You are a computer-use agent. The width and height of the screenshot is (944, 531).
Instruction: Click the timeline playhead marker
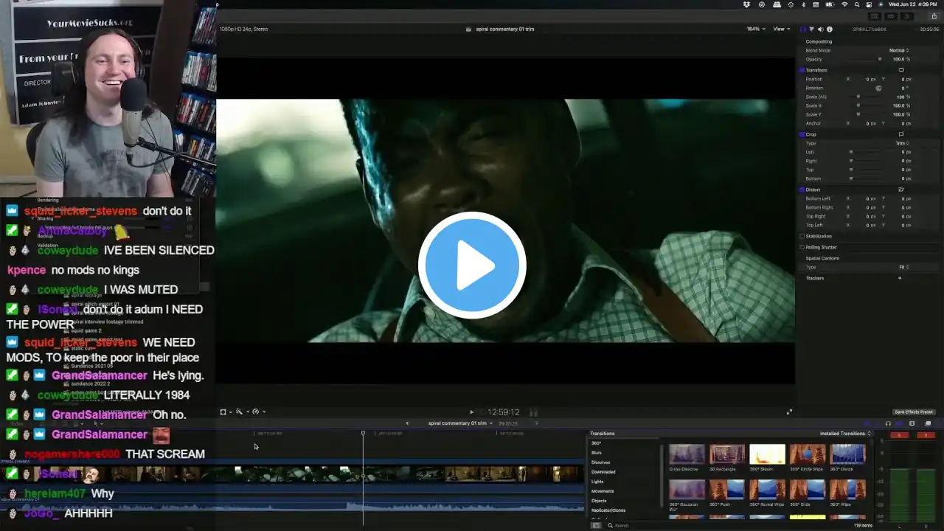[x=363, y=434]
